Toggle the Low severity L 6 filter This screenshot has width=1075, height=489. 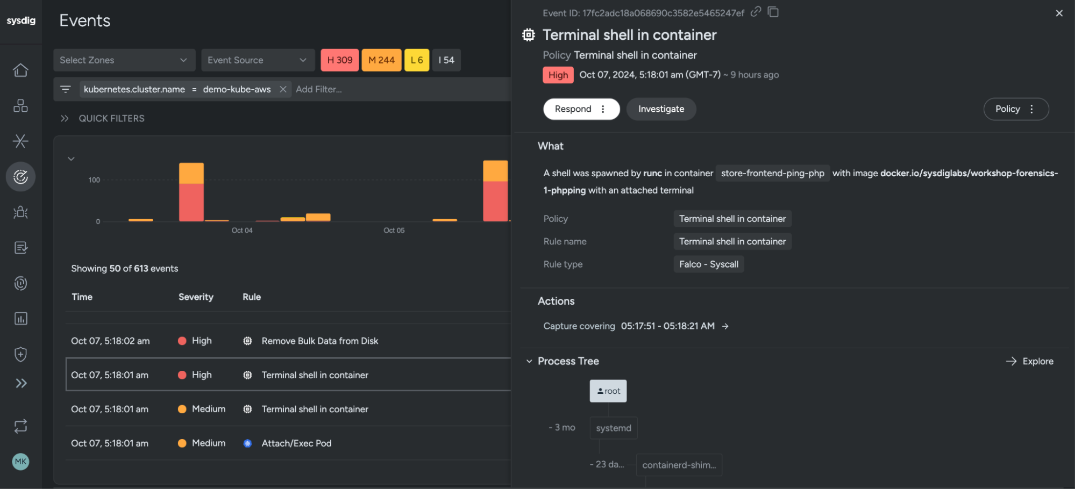coord(417,60)
